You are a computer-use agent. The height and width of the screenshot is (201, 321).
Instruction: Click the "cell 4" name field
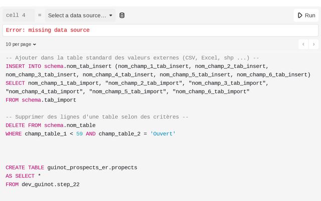[19, 16]
